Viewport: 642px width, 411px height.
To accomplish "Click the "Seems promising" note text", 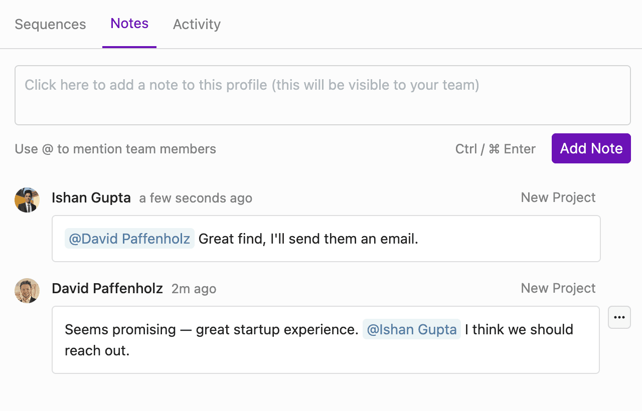I will tap(211, 330).
